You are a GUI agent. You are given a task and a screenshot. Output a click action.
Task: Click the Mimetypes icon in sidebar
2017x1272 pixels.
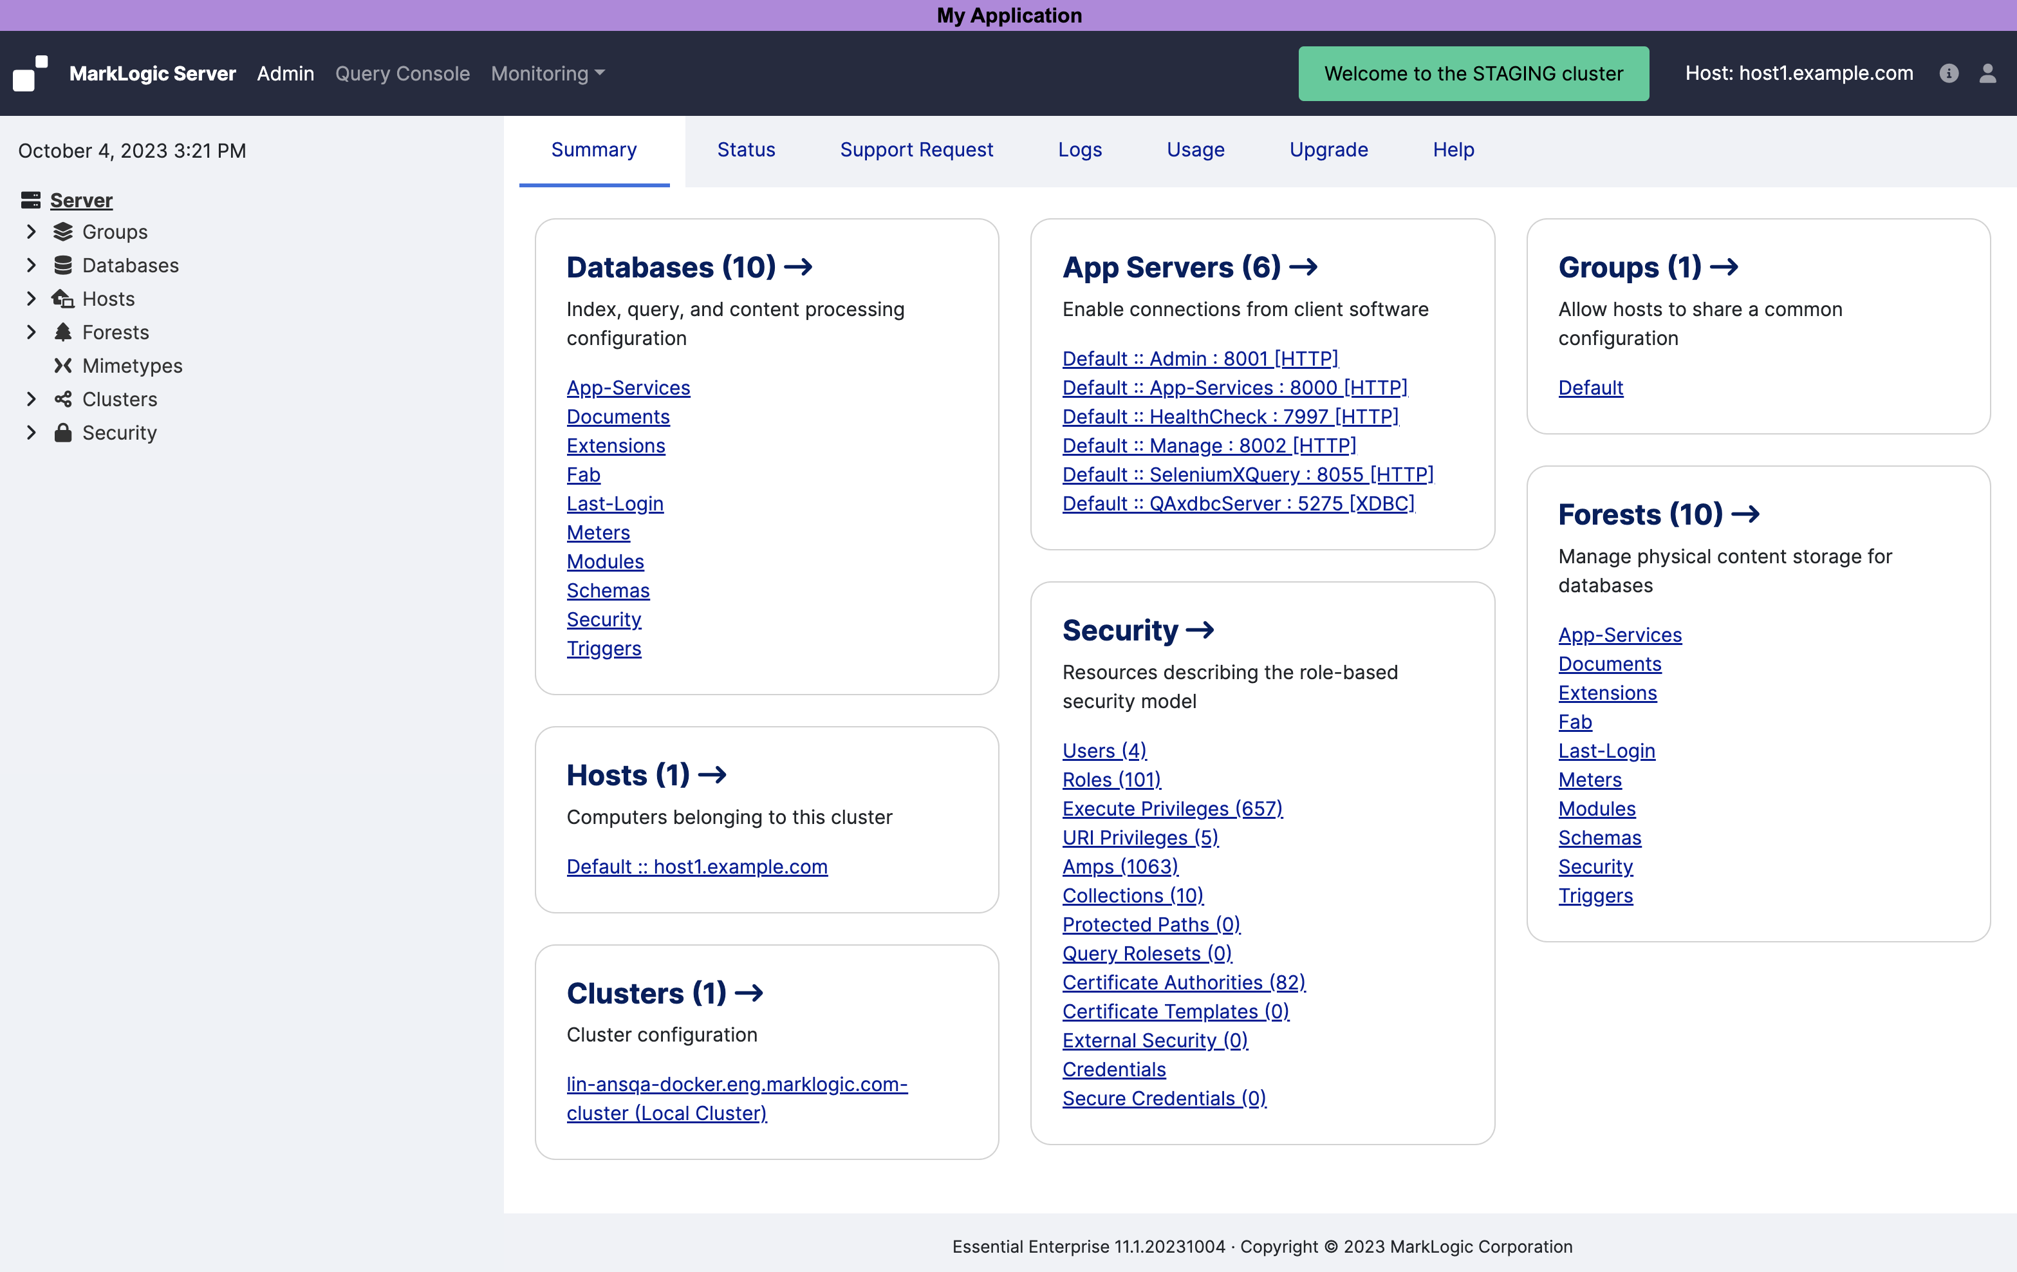click(x=63, y=366)
